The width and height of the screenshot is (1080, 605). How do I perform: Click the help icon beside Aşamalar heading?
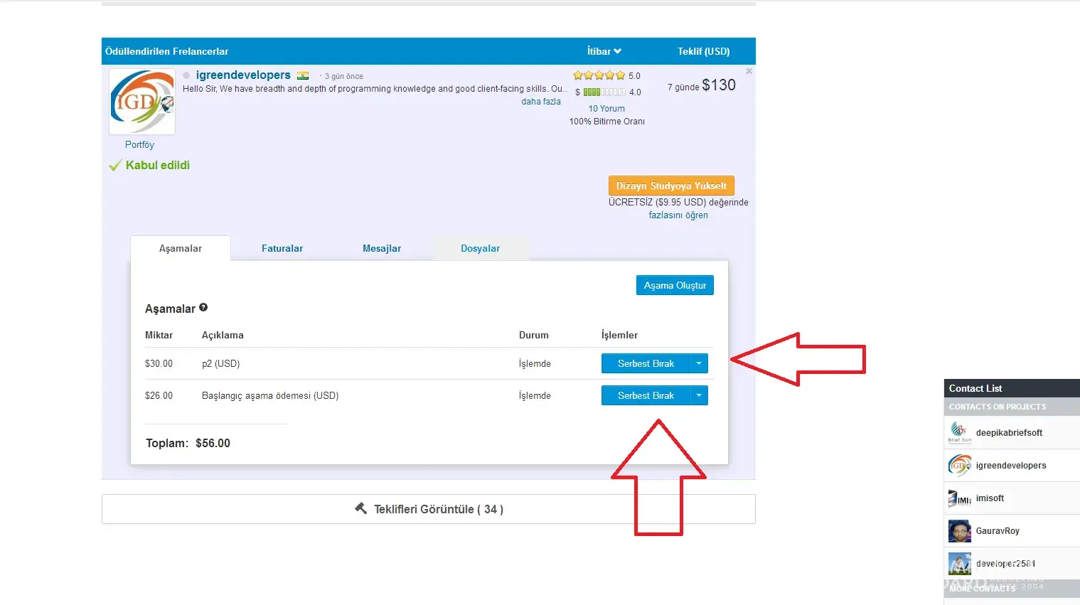(x=203, y=308)
